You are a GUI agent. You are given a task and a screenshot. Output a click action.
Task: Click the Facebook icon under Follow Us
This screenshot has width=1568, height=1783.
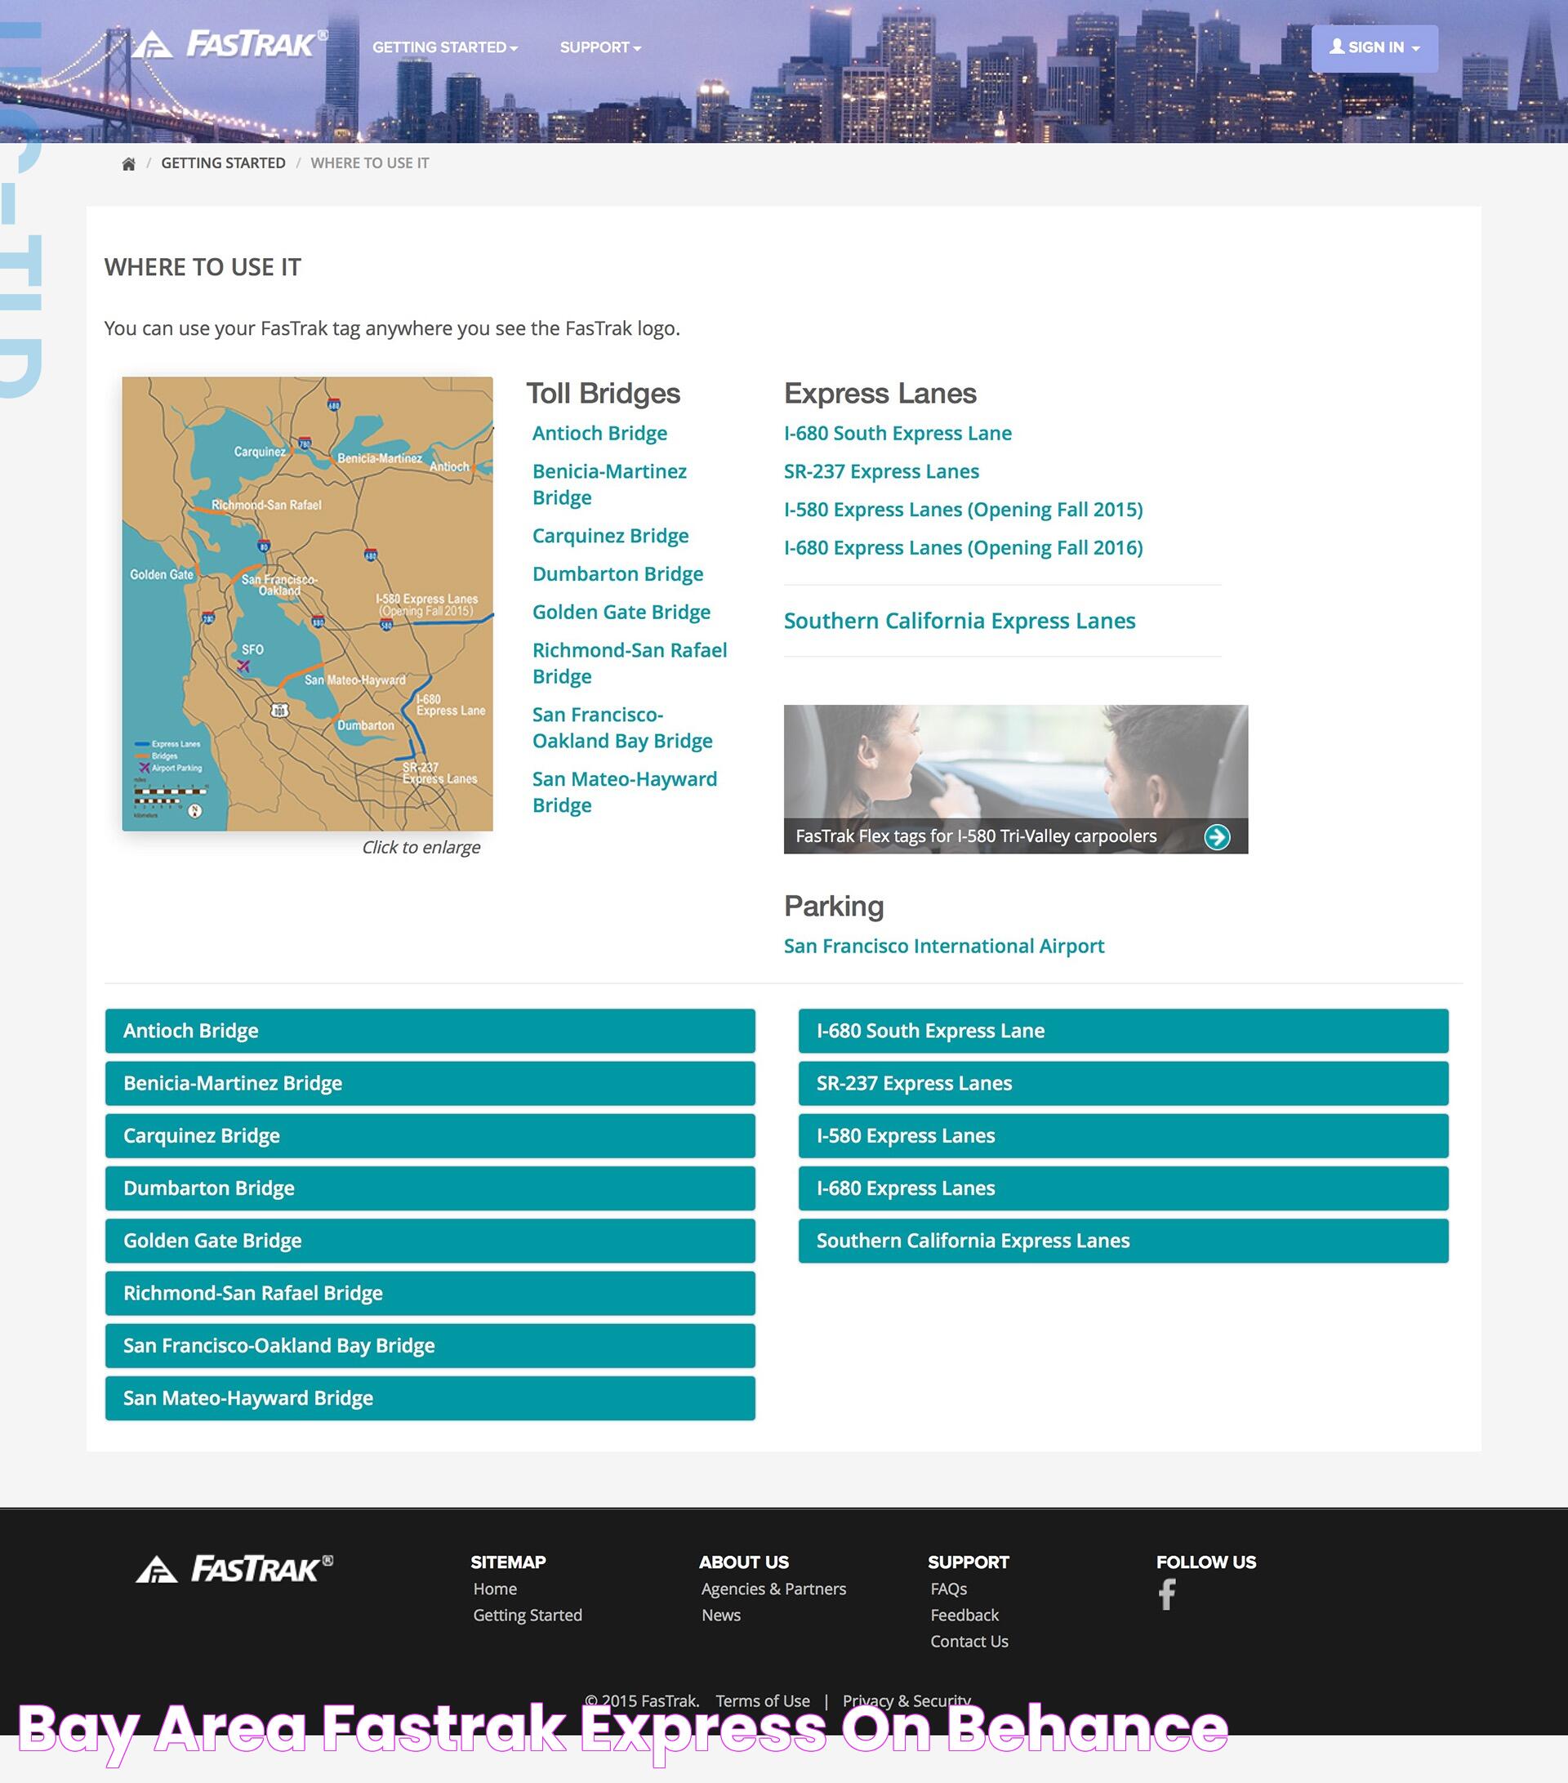coord(1167,1594)
